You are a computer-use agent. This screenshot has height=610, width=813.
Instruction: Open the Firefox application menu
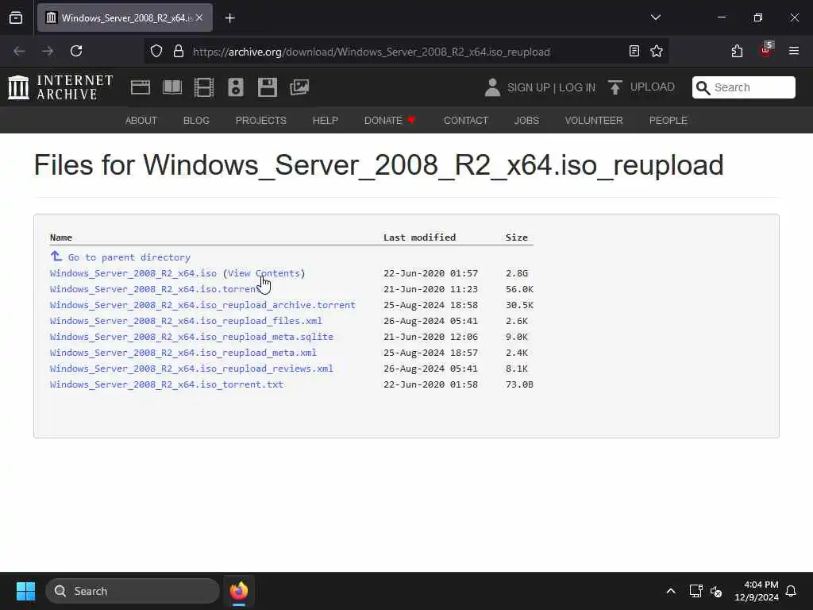click(794, 51)
